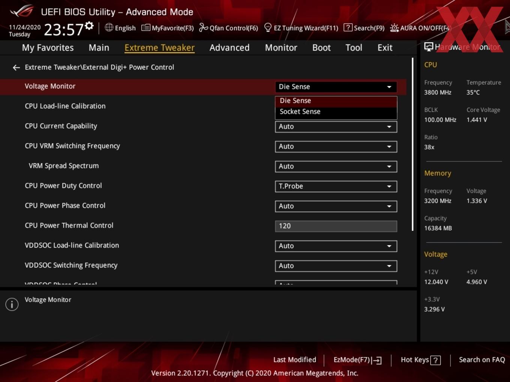Choose Die Sense option in the list
The height and width of the screenshot is (382, 510).
coord(336,101)
